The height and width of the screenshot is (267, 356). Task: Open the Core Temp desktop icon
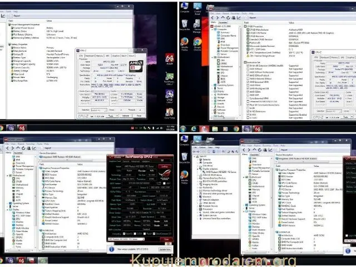[x=170, y=113]
